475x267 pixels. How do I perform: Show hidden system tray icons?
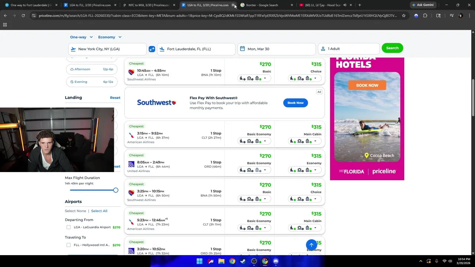coord(420,261)
